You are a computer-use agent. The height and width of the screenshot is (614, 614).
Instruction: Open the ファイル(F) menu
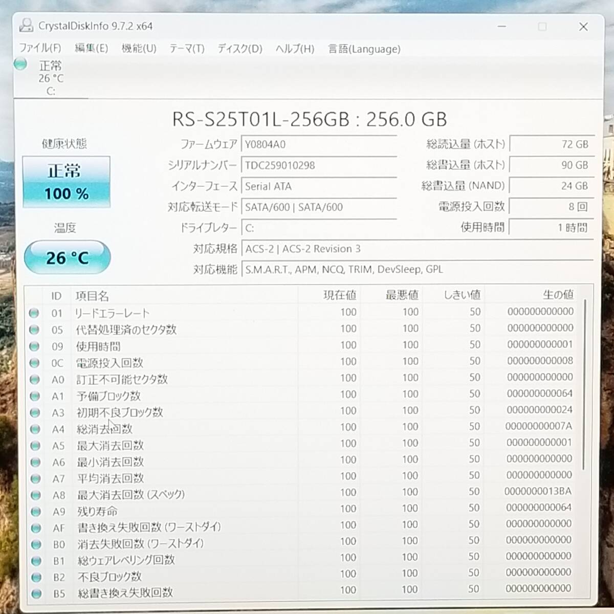[x=40, y=48]
